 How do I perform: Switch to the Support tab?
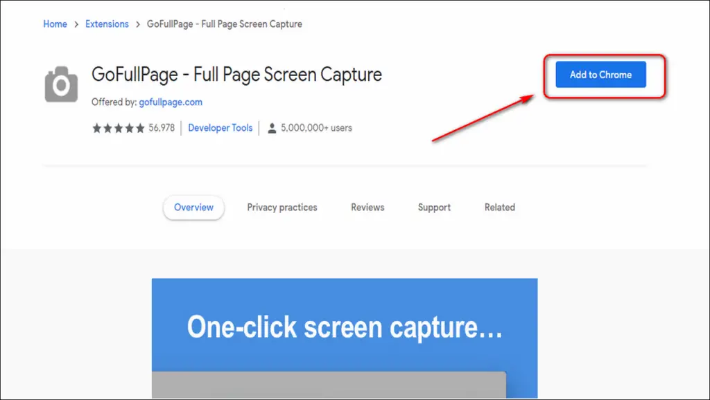pos(434,208)
